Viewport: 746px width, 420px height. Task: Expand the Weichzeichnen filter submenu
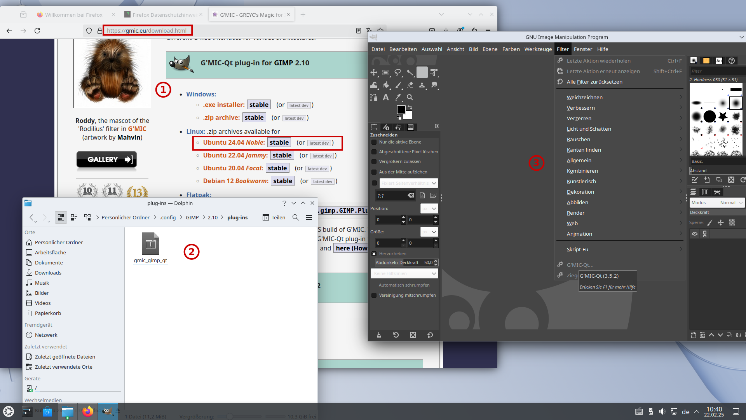[585, 97]
